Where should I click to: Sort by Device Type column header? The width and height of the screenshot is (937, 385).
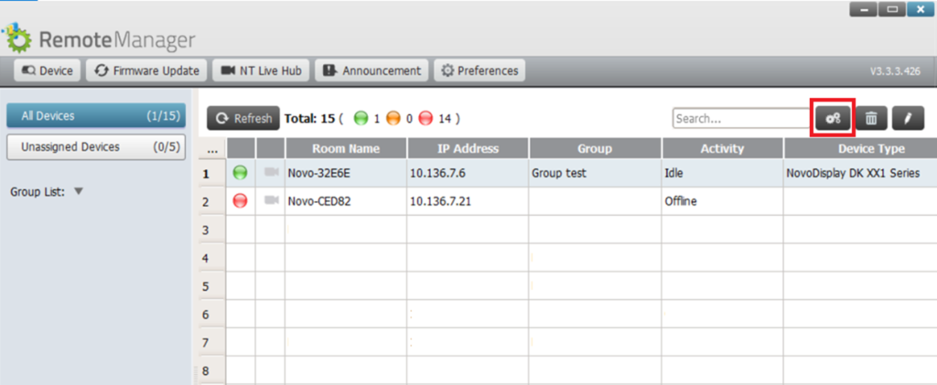pyautogui.click(x=860, y=149)
